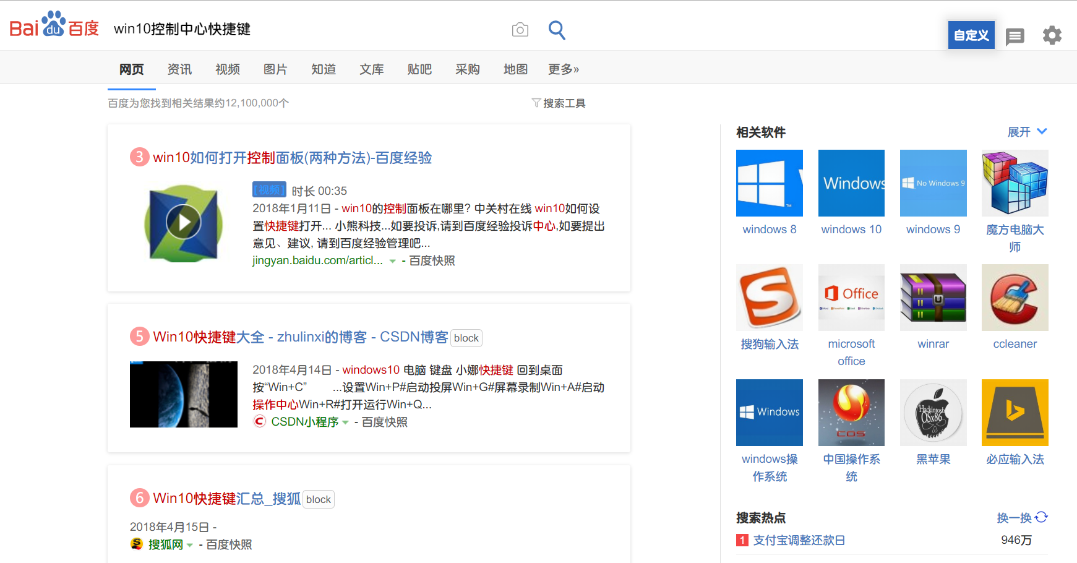The image size is (1077, 563).
Task: Expand the dropdown beside CSDN小程序
Action: click(347, 422)
